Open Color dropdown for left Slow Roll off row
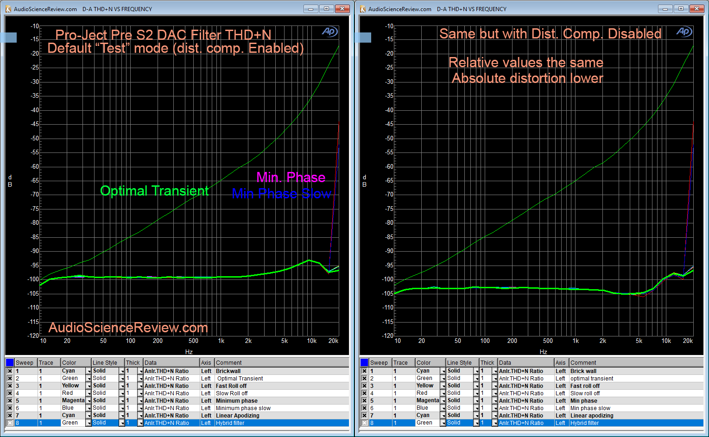 [x=89, y=393]
